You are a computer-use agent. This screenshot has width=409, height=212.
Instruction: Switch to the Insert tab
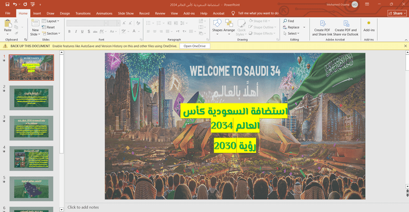point(37,13)
